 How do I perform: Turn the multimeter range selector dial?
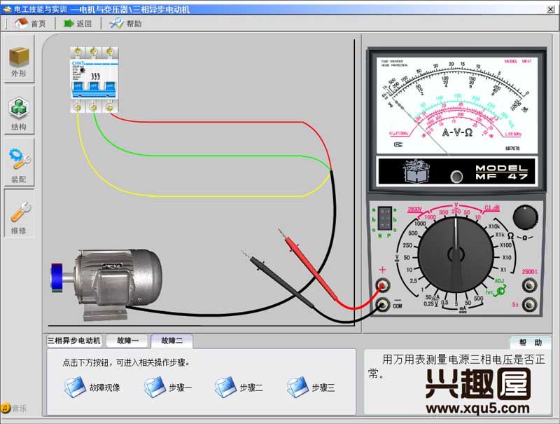(x=456, y=254)
